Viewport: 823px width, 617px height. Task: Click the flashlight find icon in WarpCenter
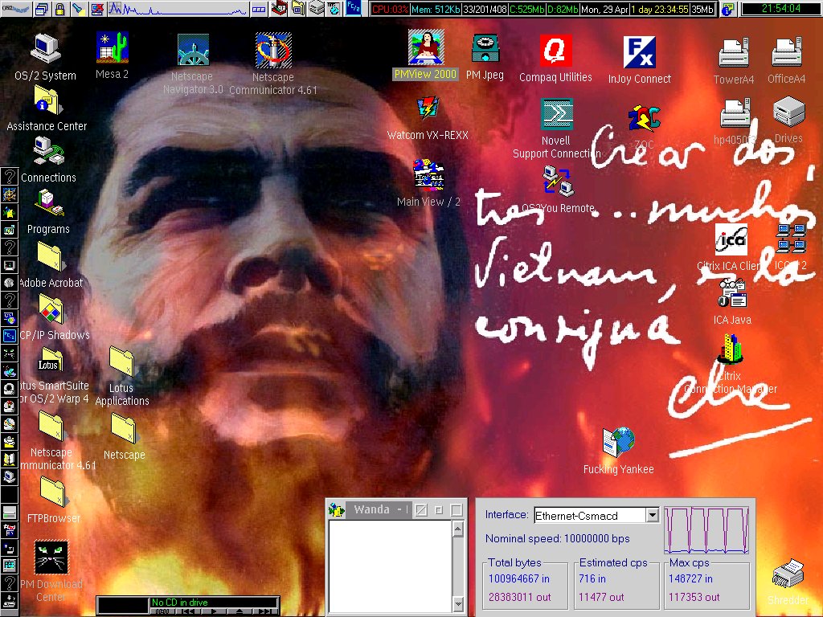[78, 8]
